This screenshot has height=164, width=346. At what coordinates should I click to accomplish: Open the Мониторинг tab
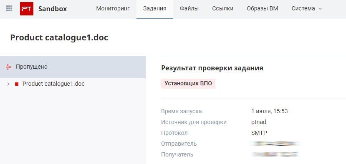click(113, 9)
